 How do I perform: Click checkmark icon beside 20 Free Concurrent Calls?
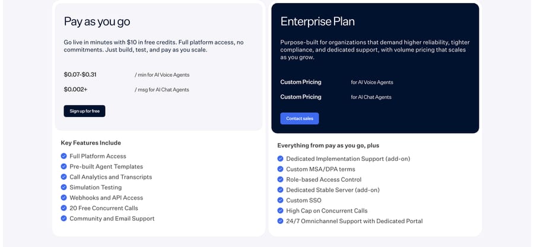(x=63, y=208)
